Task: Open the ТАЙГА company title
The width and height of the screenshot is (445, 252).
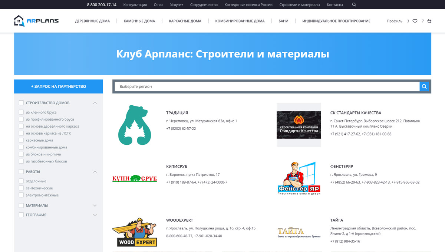Action: tap(337, 220)
